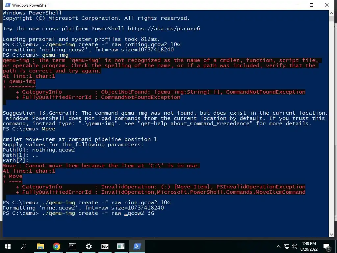The width and height of the screenshot is (337, 253).
Task: Click the 'Path[1]: ..' line
Action: click(20, 155)
